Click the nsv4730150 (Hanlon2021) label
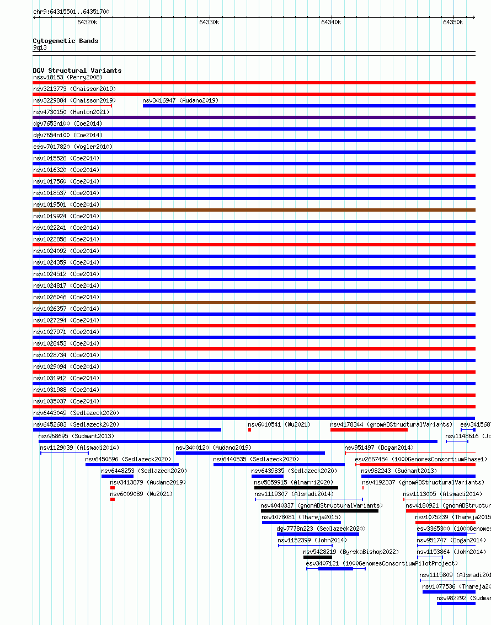Image resolution: width=491 pixels, height=625 pixels. tap(71, 112)
